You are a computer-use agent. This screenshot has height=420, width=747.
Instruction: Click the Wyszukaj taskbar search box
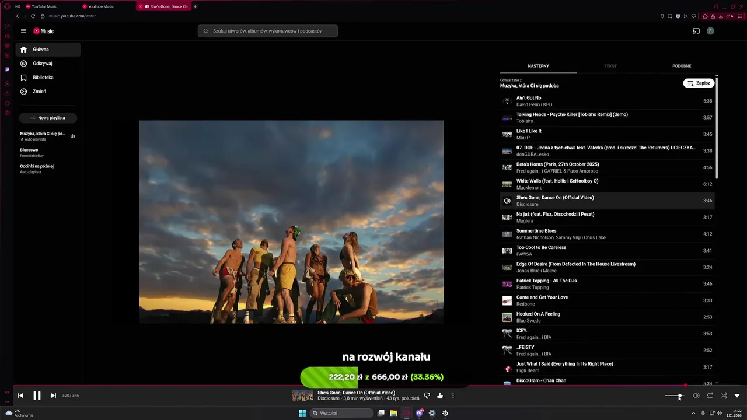pyautogui.click(x=341, y=413)
